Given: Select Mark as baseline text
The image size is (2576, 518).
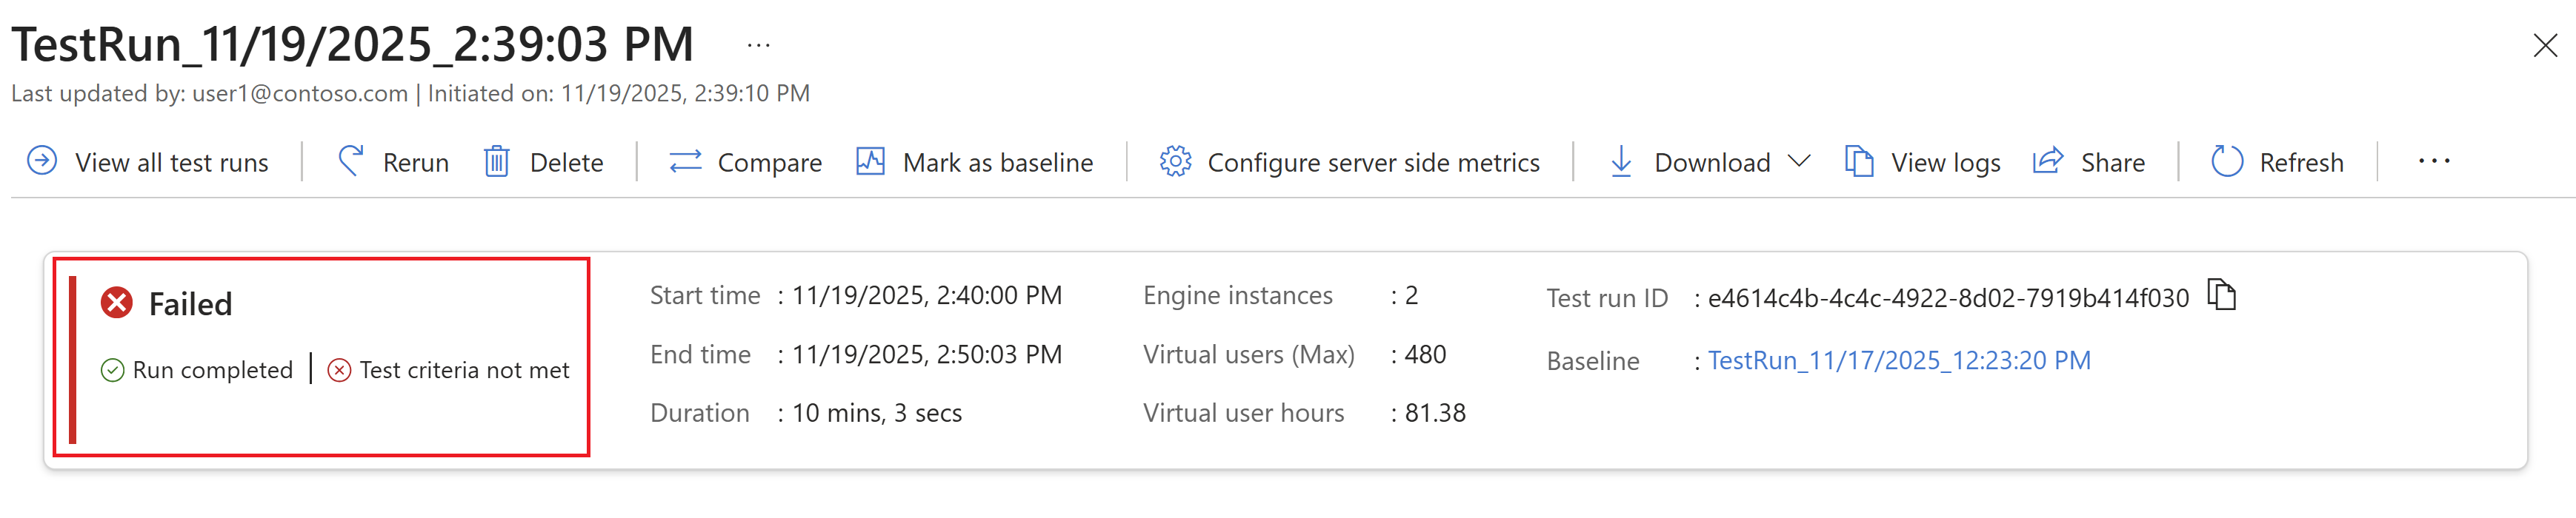Looking at the screenshot, I should [997, 163].
